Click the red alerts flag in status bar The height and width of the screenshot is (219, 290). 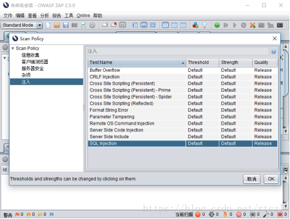pyautogui.click(x=17, y=214)
